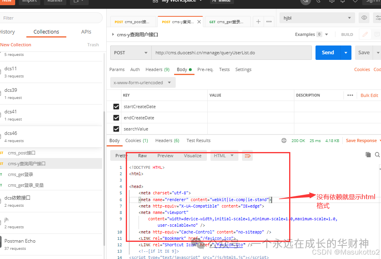Uncheck the endCreateDate parameter checkbox
Screen dimensions: 381x259
116,118
